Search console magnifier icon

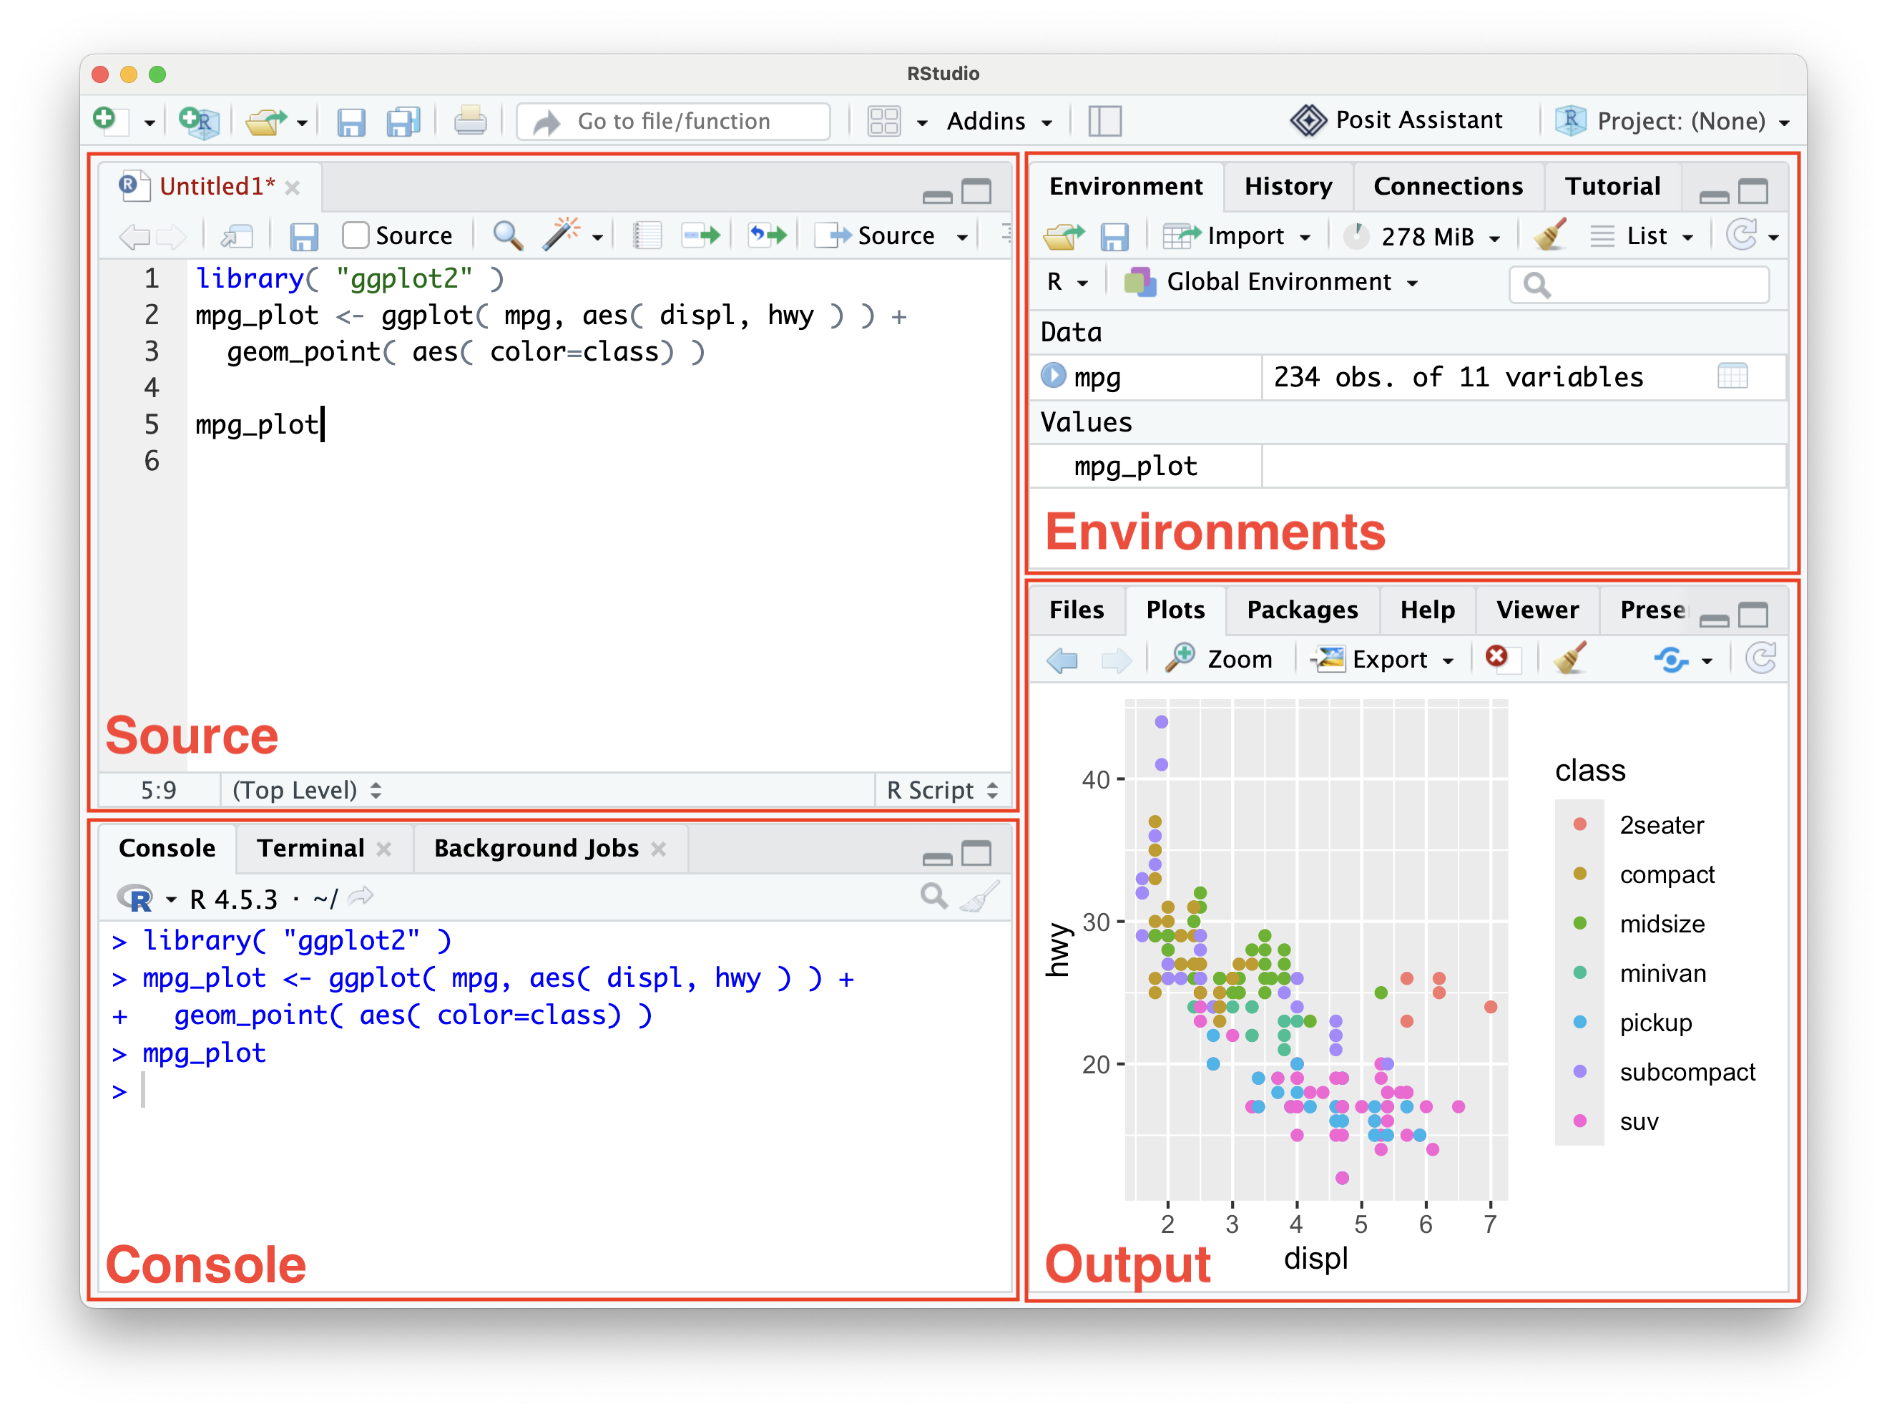pyautogui.click(x=934, y=896)
